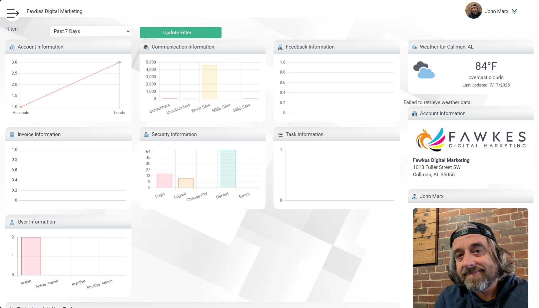This screenshot has width=539, height=308.
Task: Expand the John Marx user menu chevron
Action: 514,11
